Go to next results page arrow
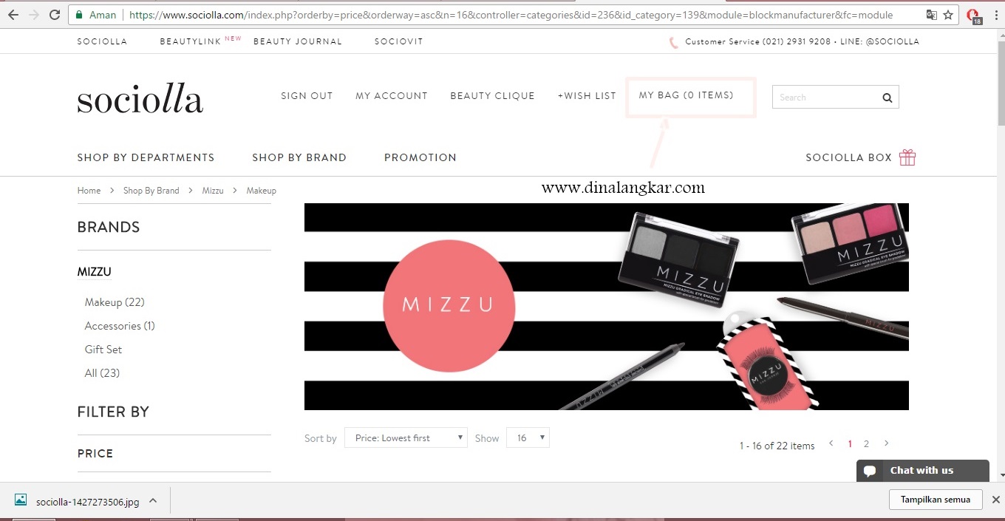Image resolution: width=1005 pixels, height=521 pixels. 886,443
